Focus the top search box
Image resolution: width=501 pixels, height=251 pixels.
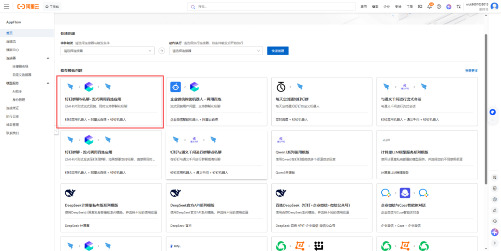point(271,6)
